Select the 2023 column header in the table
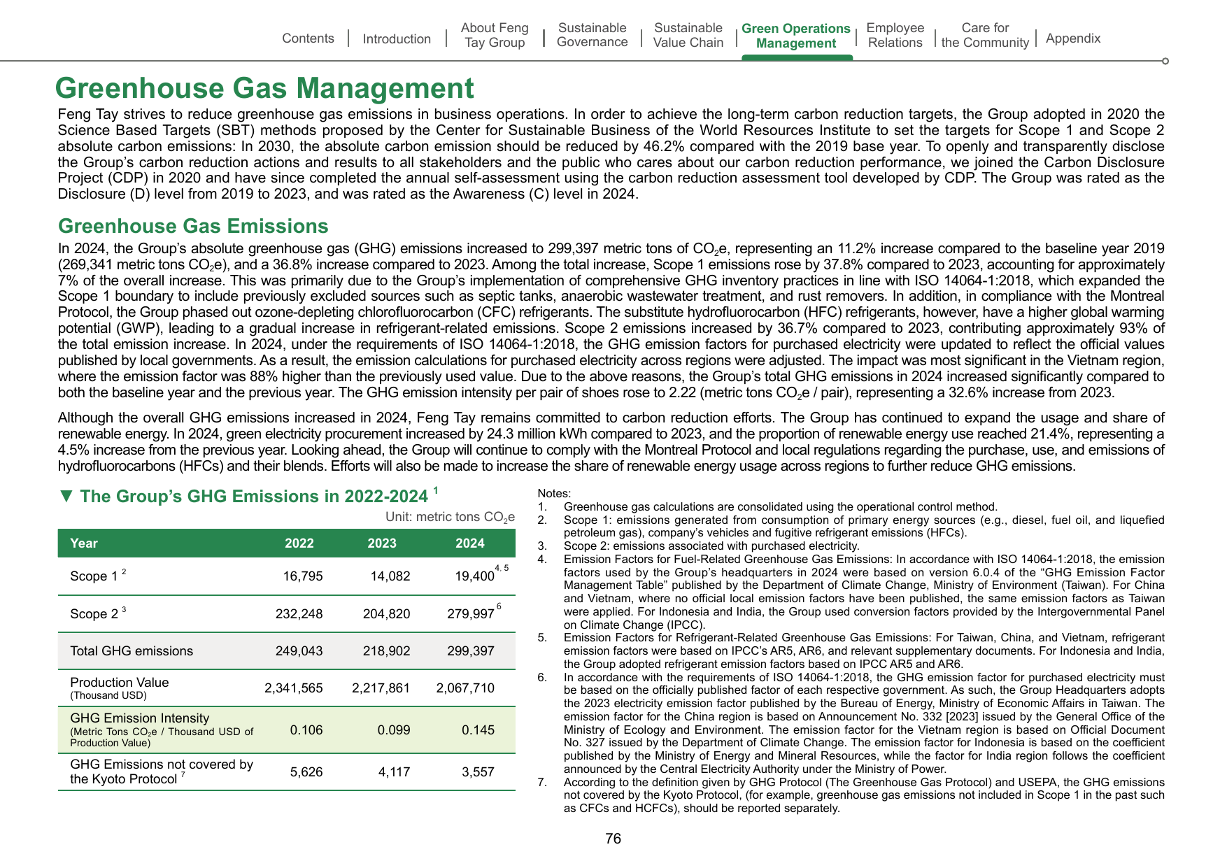1227x868 pixels. [382, 543]
